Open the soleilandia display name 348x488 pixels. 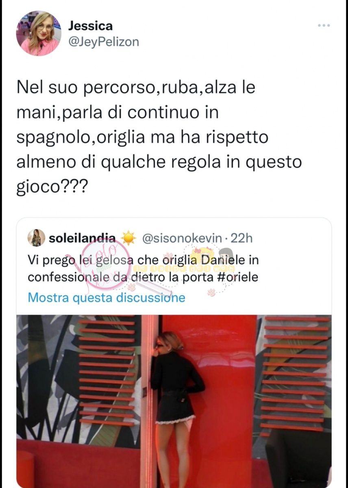82,238
